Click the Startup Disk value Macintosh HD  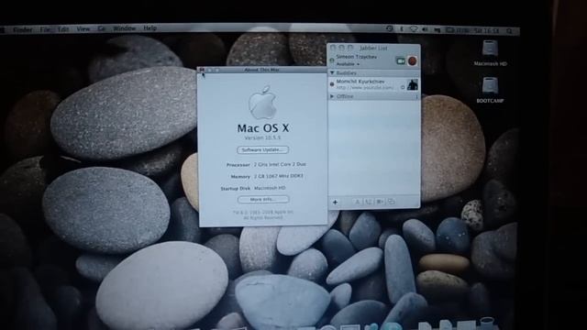270,188
